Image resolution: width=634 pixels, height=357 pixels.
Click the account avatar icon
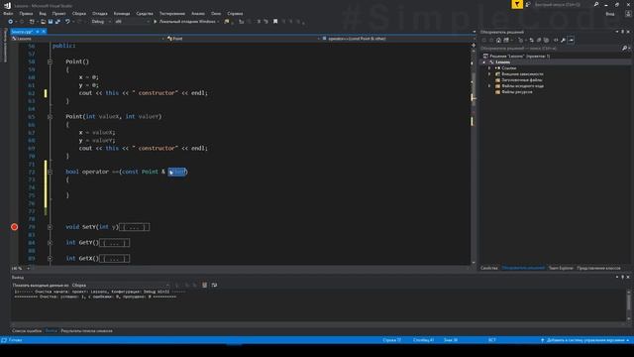tap(628, 14)
